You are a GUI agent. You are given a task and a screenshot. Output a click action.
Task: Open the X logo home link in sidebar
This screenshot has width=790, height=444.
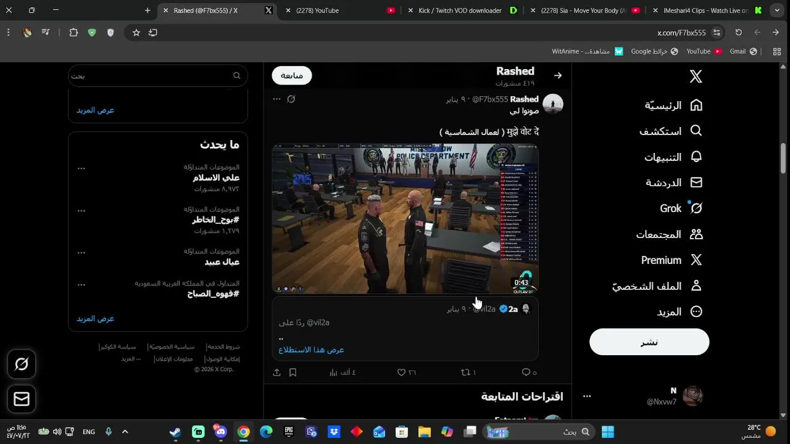(696, 76)
